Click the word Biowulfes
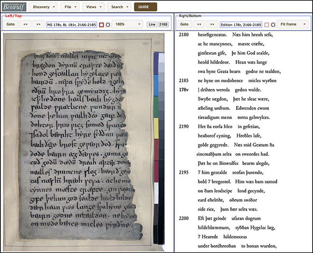Screen dimensions: 313x253 228,163
